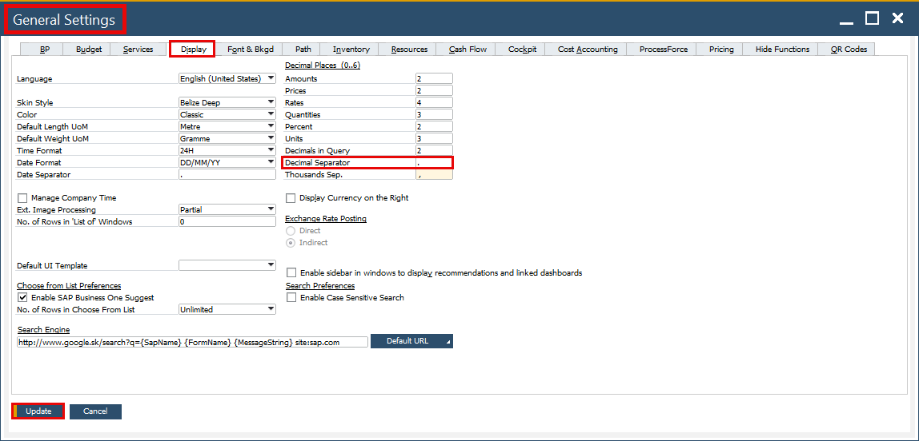The width and height of the screenshot is (919, 441).
Task: Click the Rates decimal places field
Action: (x=434, y=102)
